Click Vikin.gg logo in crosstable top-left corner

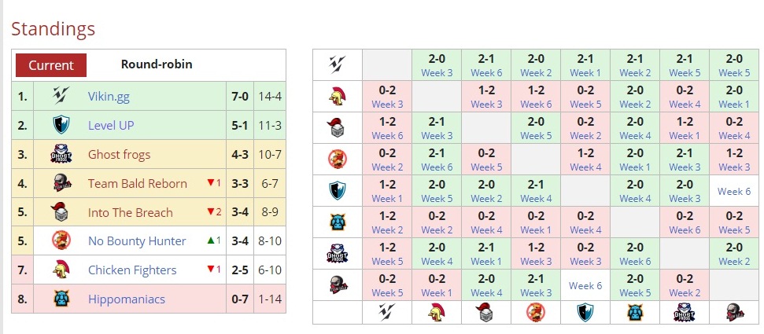click(338, 64)
